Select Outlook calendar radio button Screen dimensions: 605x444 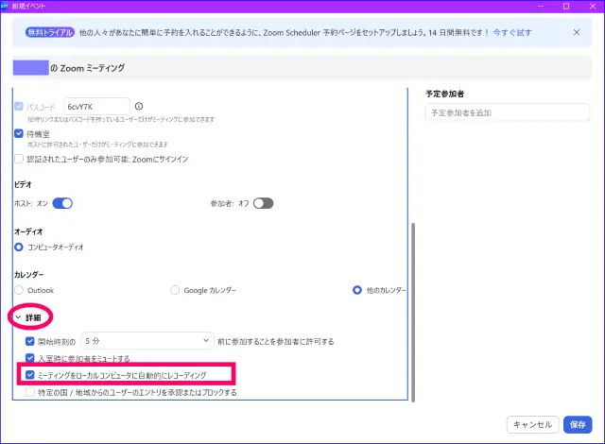point(19,290)
